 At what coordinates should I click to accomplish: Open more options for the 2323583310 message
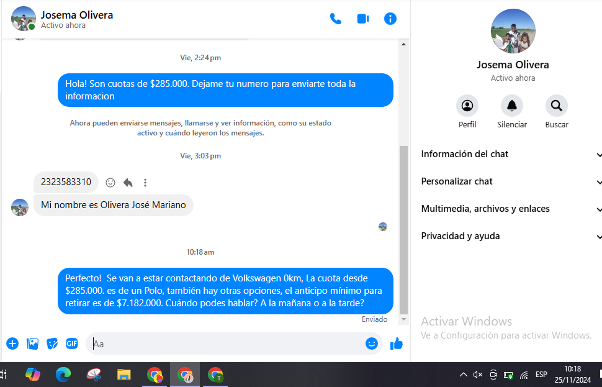coord(145,183)
